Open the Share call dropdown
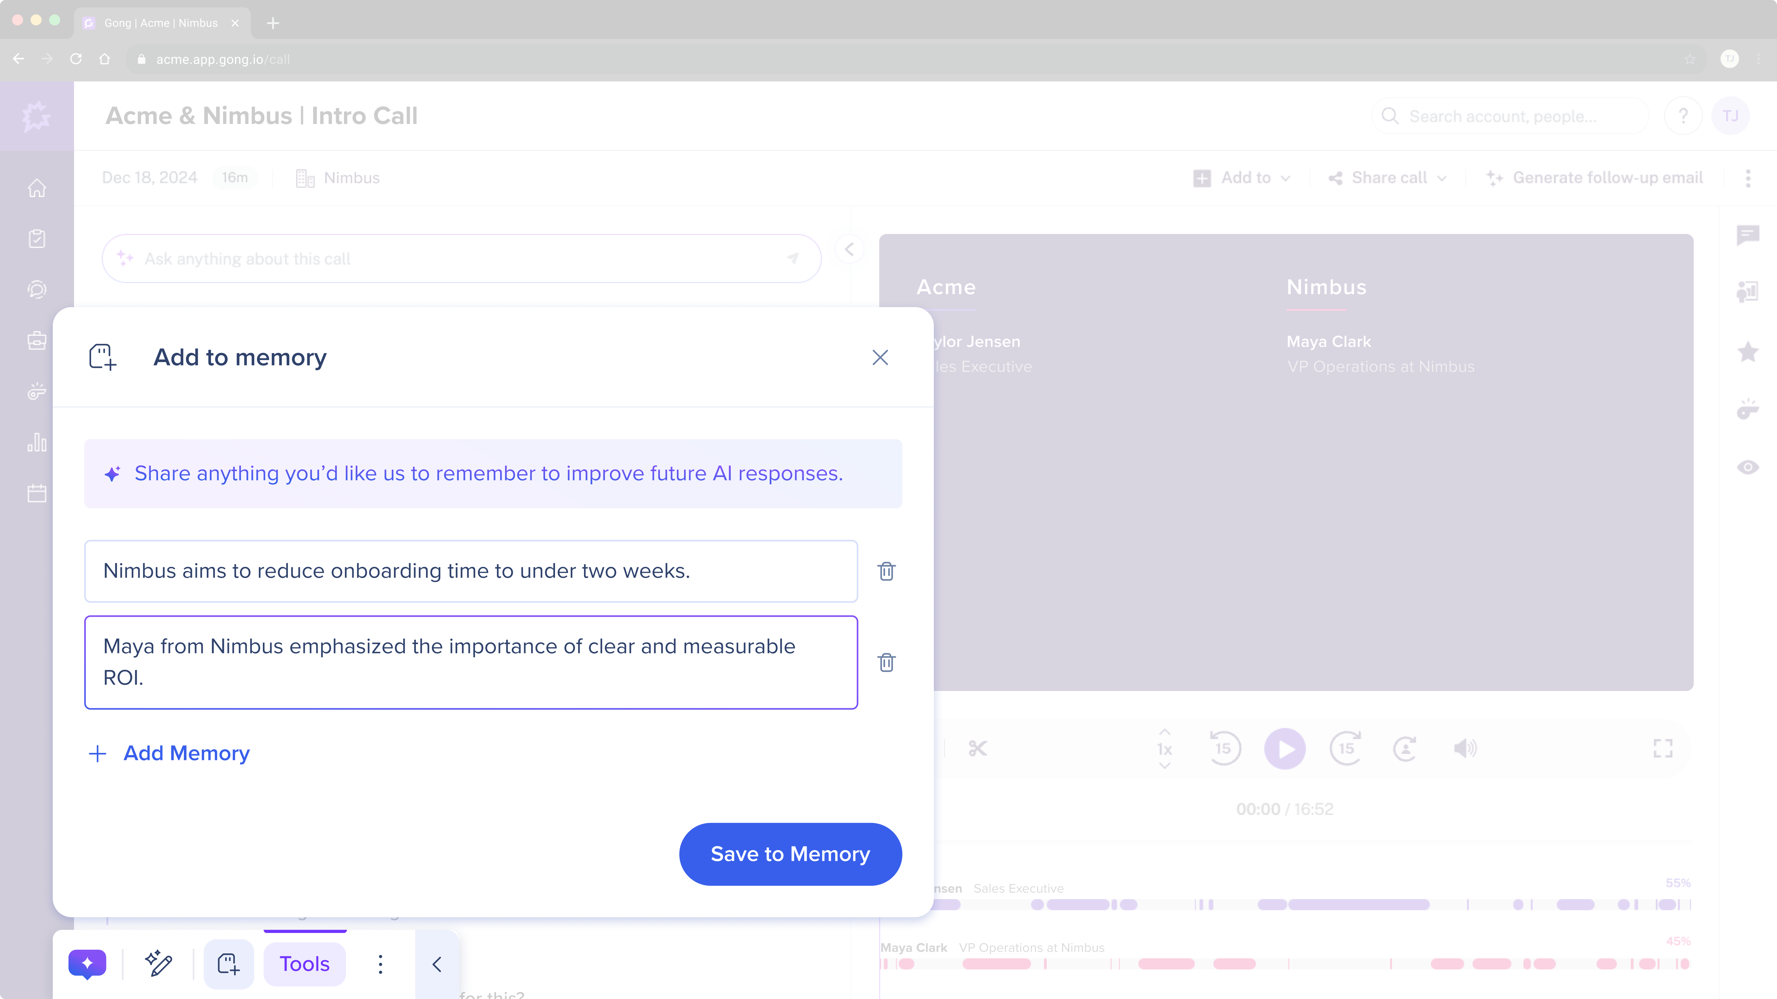This screenshot has width=1777, height=999. 1387,178
